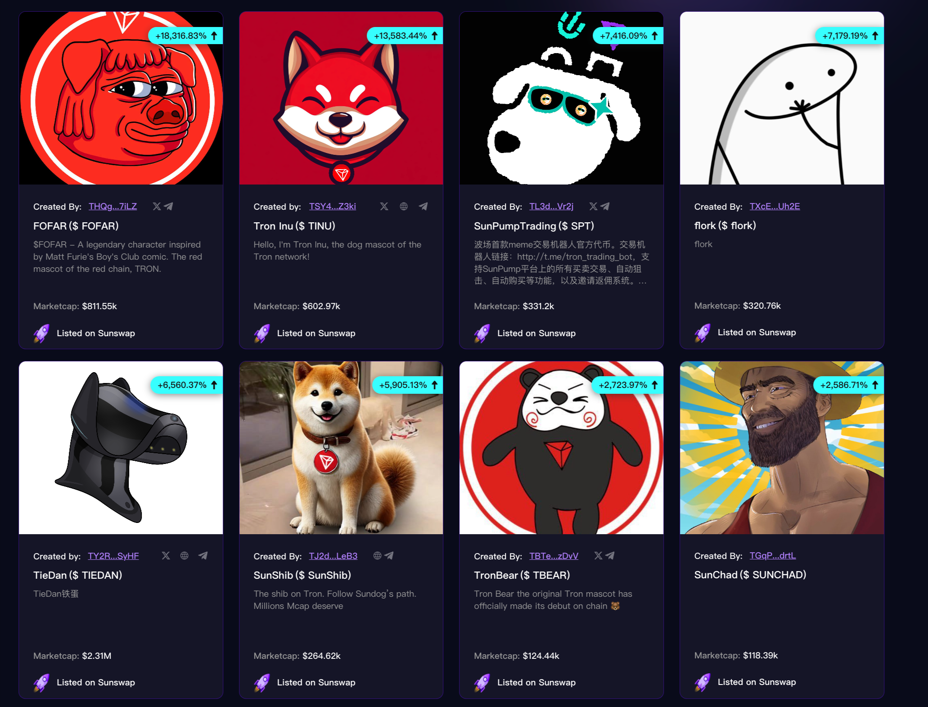928x707 pixels.
Task: Open SunPumpTrading's X icon
Action: tap(593, 206)
